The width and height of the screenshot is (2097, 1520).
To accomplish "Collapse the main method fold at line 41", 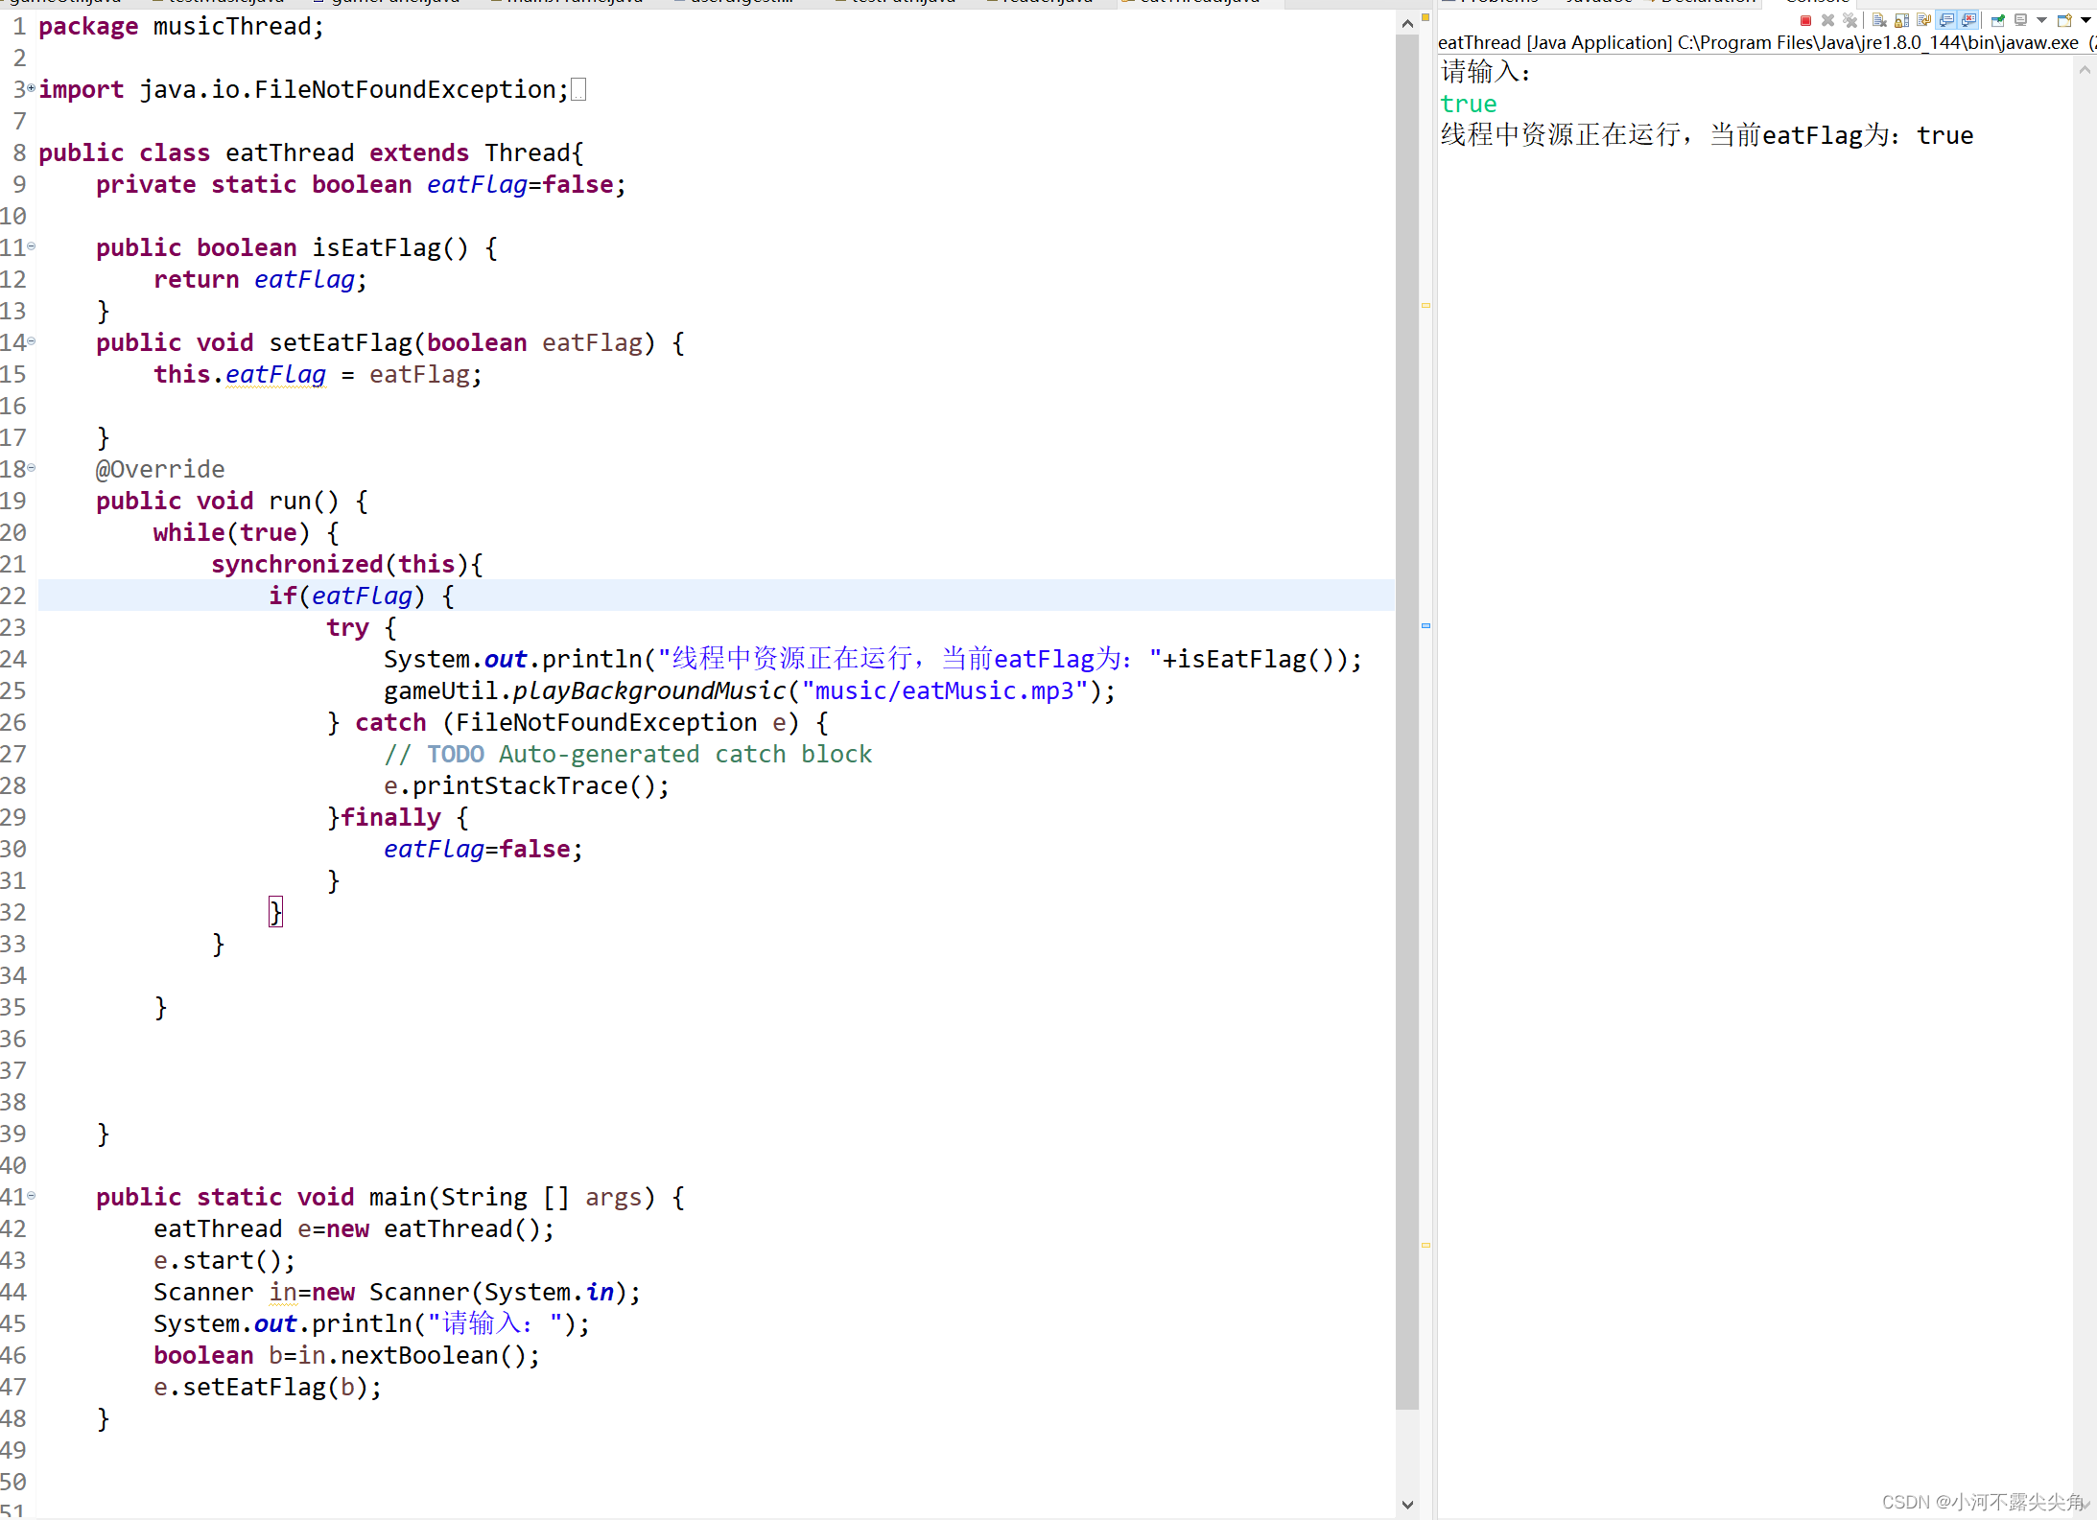I will (32, 1196).
